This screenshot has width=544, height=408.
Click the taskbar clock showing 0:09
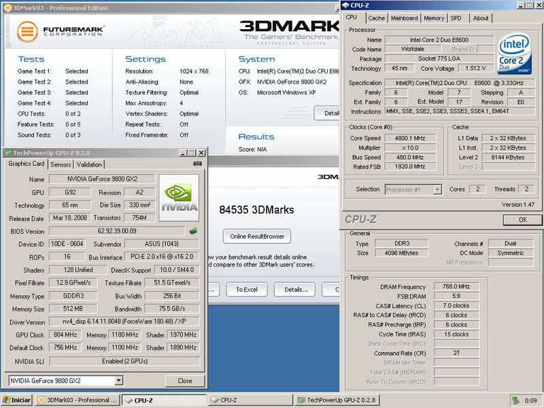coord(530,401)
